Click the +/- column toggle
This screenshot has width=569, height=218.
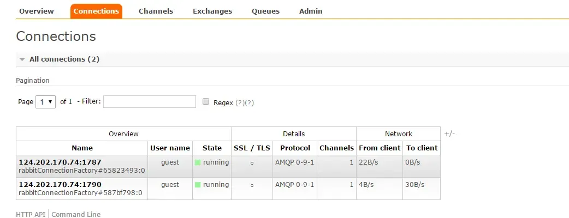pyautogui.click(x=449, y=134)
